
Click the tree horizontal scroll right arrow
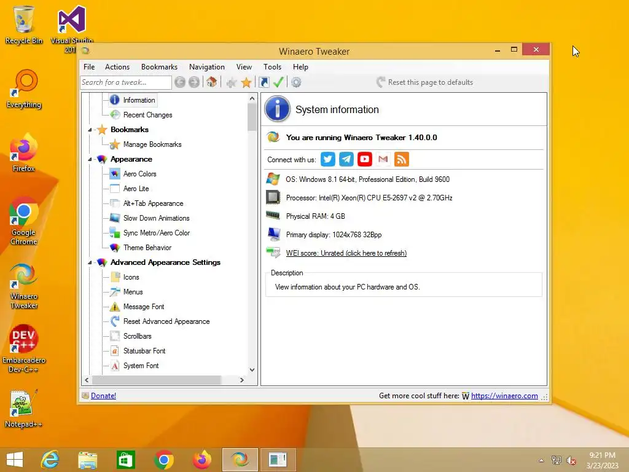click(241, 380)
